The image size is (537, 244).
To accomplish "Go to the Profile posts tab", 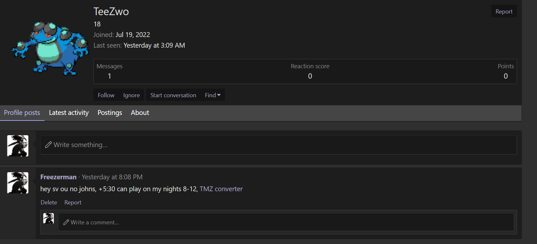I will point(22,113).
